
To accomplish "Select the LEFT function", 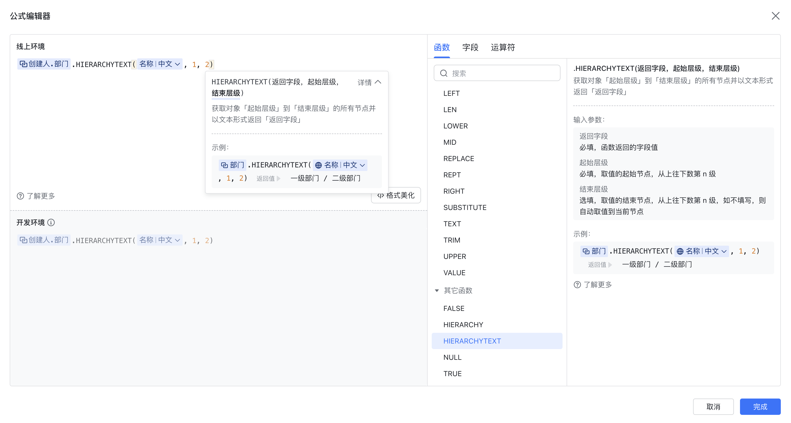I will 497,93.
